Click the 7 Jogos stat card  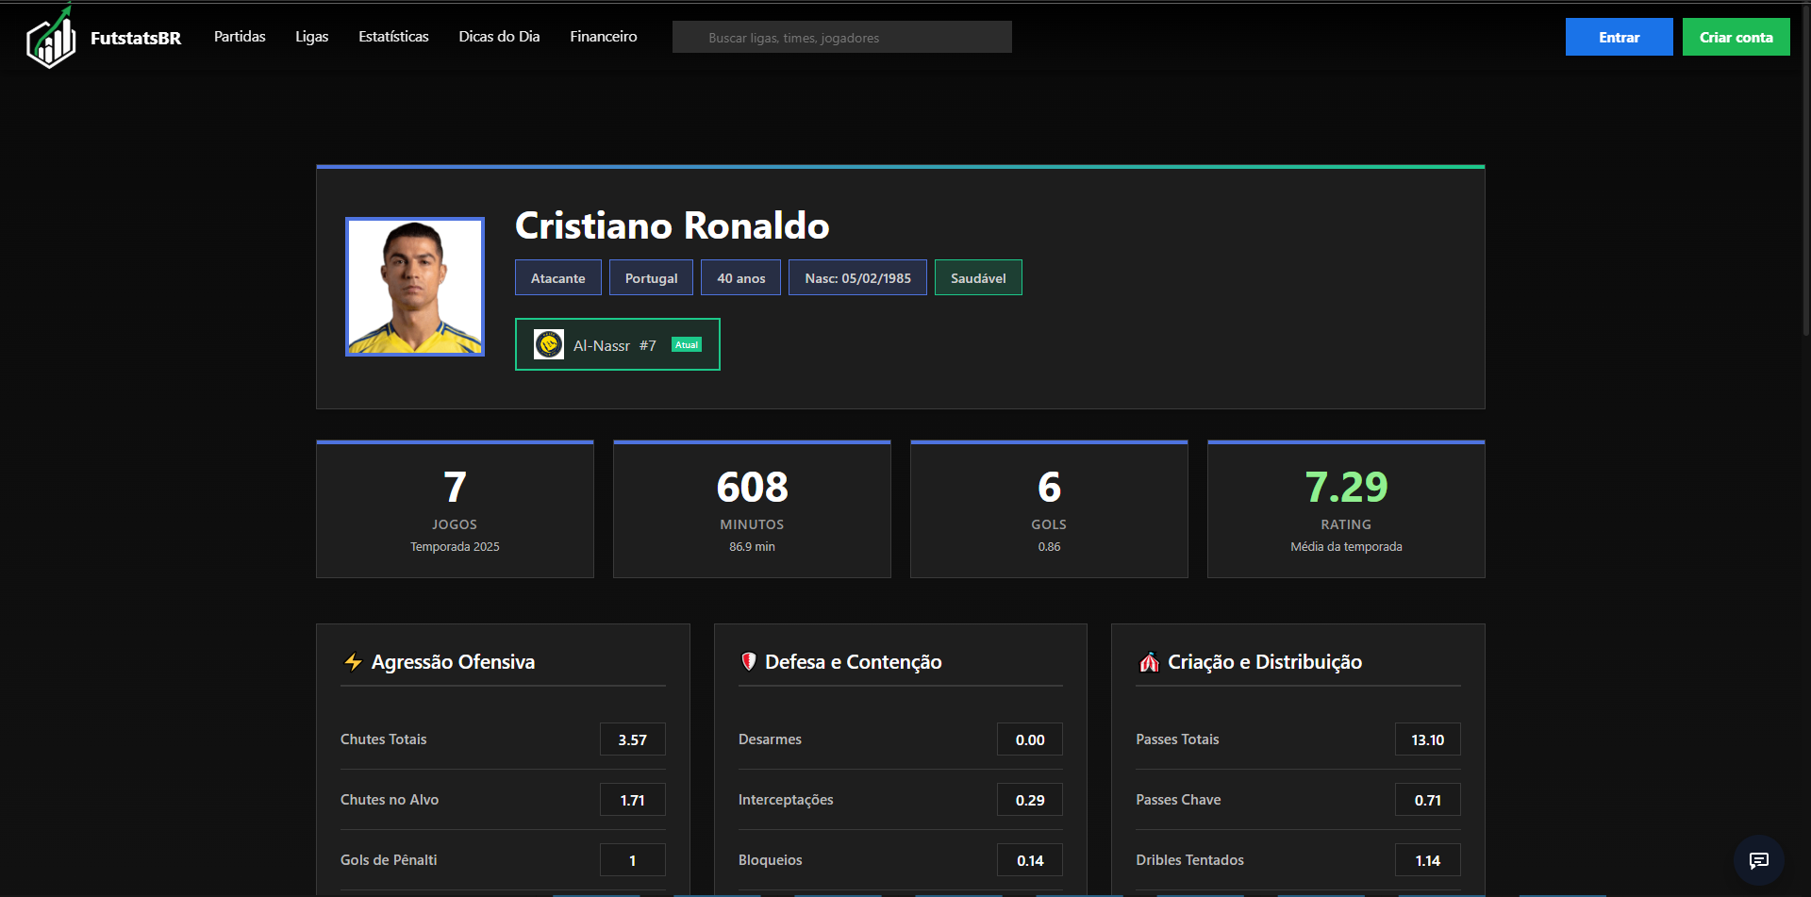455,509
